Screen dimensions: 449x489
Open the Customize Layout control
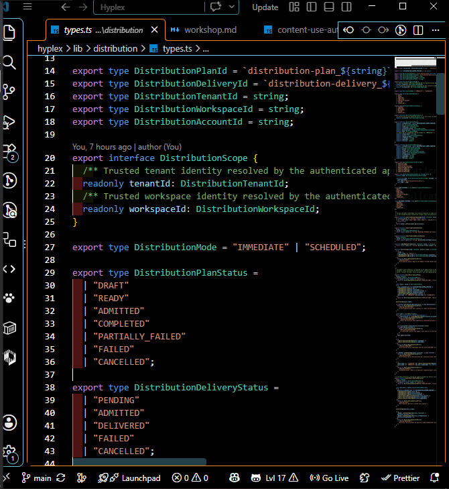294,7
